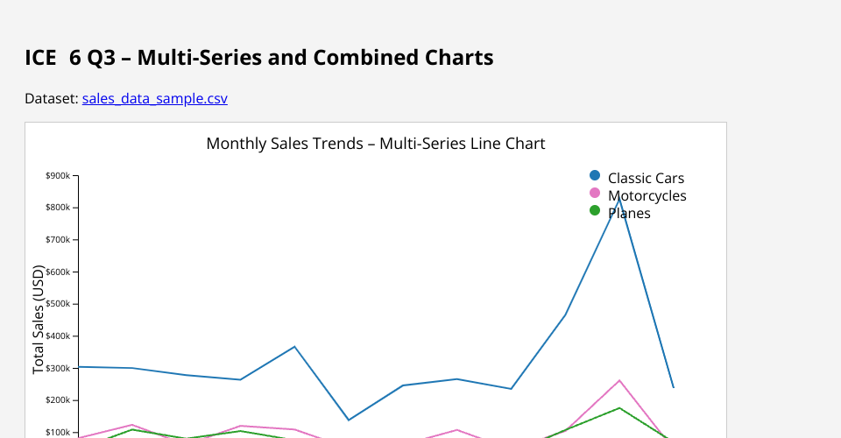The width and height of the screenshot is (841, 438).
Task: Click the $900k y-axis tick label
Action: tap(58, 176)
